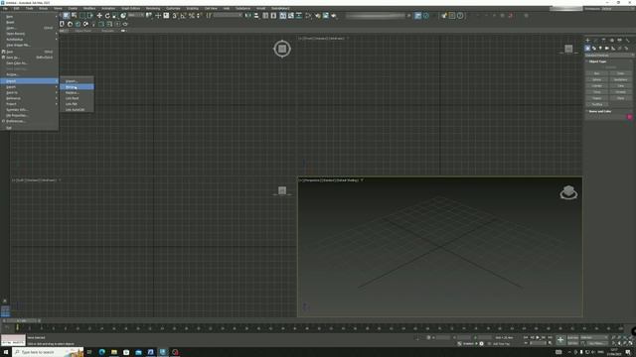Select the Cameras category icon

[x=607, y=49]
